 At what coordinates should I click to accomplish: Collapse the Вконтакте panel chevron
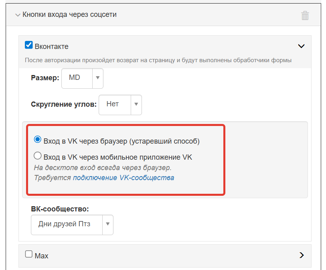tap(301, 46)
